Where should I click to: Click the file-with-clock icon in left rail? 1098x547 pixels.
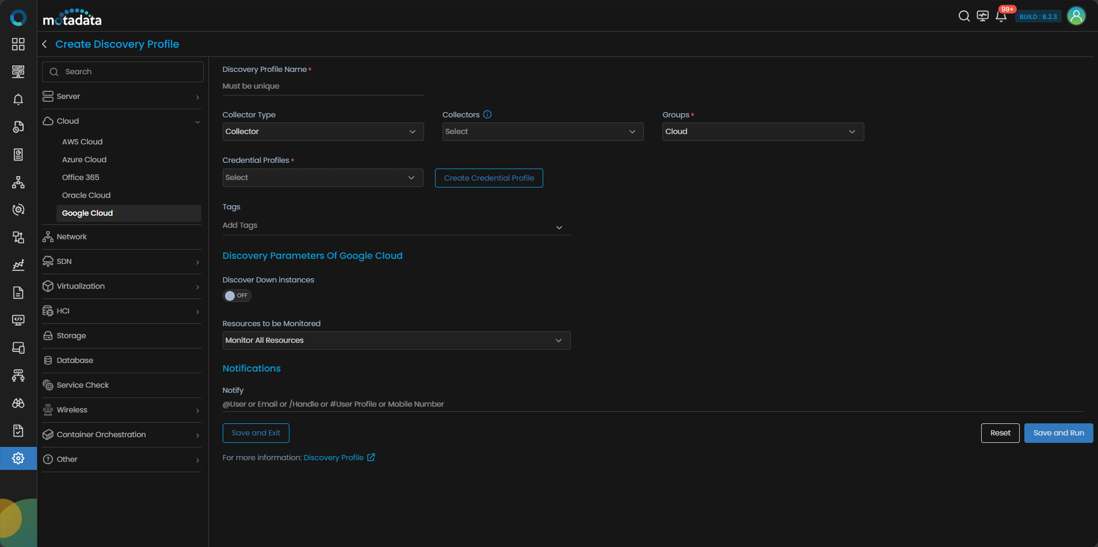click(18, 127)
